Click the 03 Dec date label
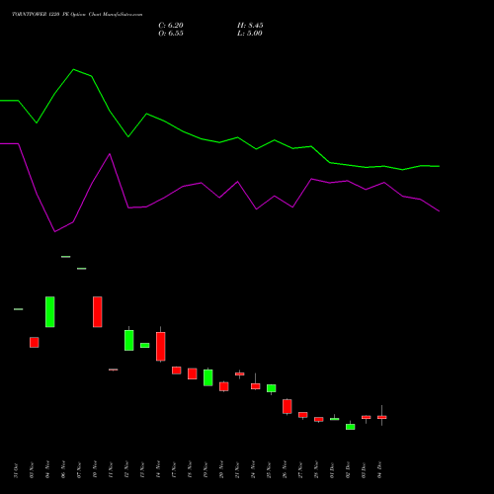The image size is (494, 494). (x=364, y=470)
